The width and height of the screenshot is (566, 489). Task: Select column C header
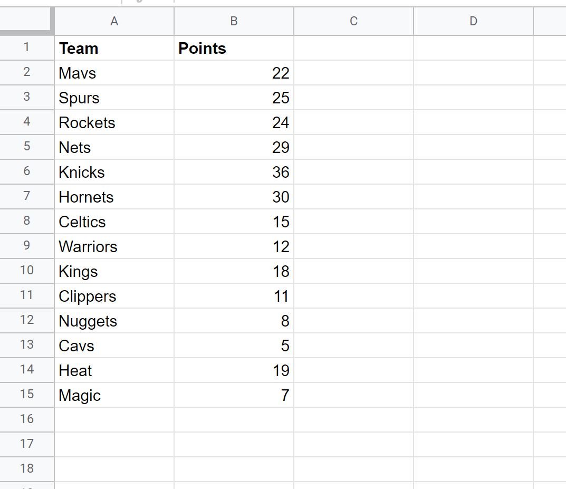354,21
